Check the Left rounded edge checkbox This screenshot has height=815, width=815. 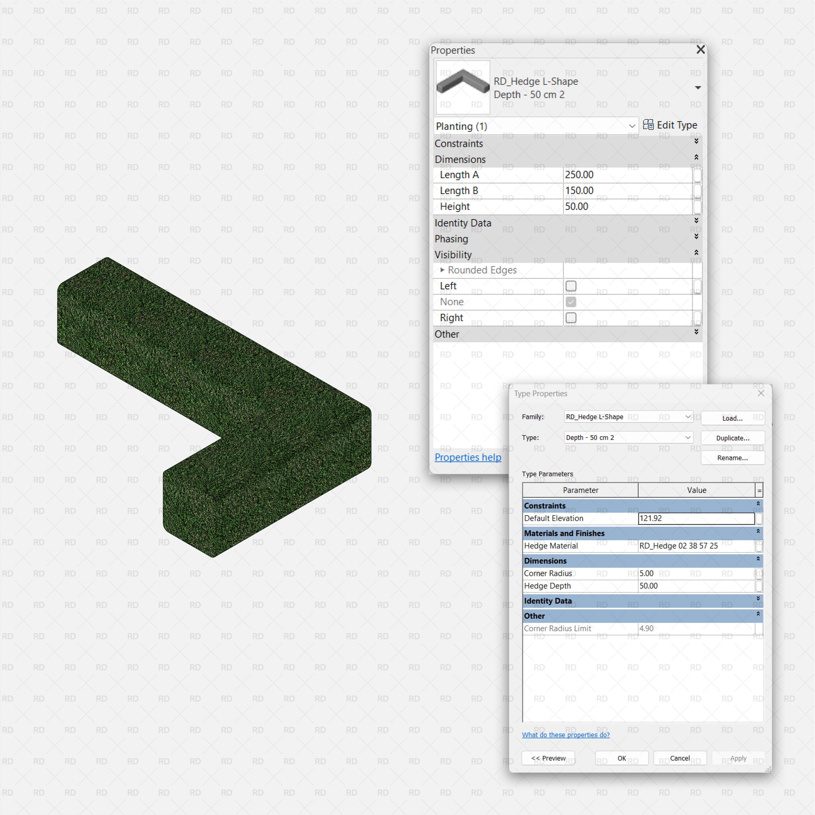click(x=571, y=286)
